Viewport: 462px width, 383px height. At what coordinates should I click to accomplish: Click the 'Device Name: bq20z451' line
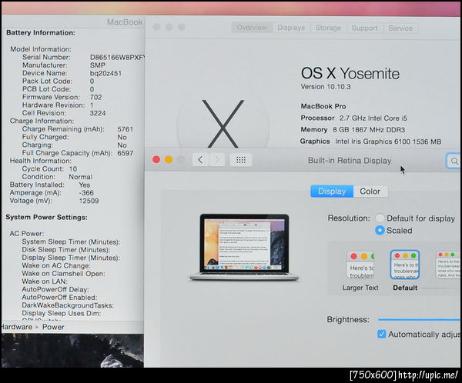point(72,73)
